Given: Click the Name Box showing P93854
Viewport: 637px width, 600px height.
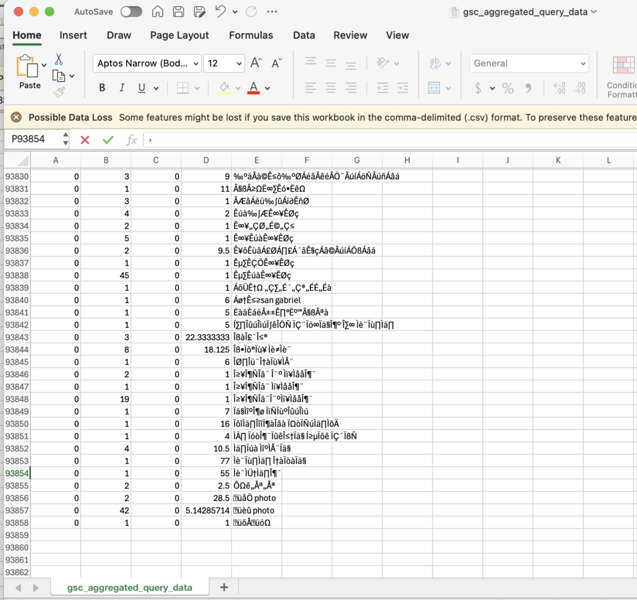Looking at the screenshot, I should click(x=30, y=139).
